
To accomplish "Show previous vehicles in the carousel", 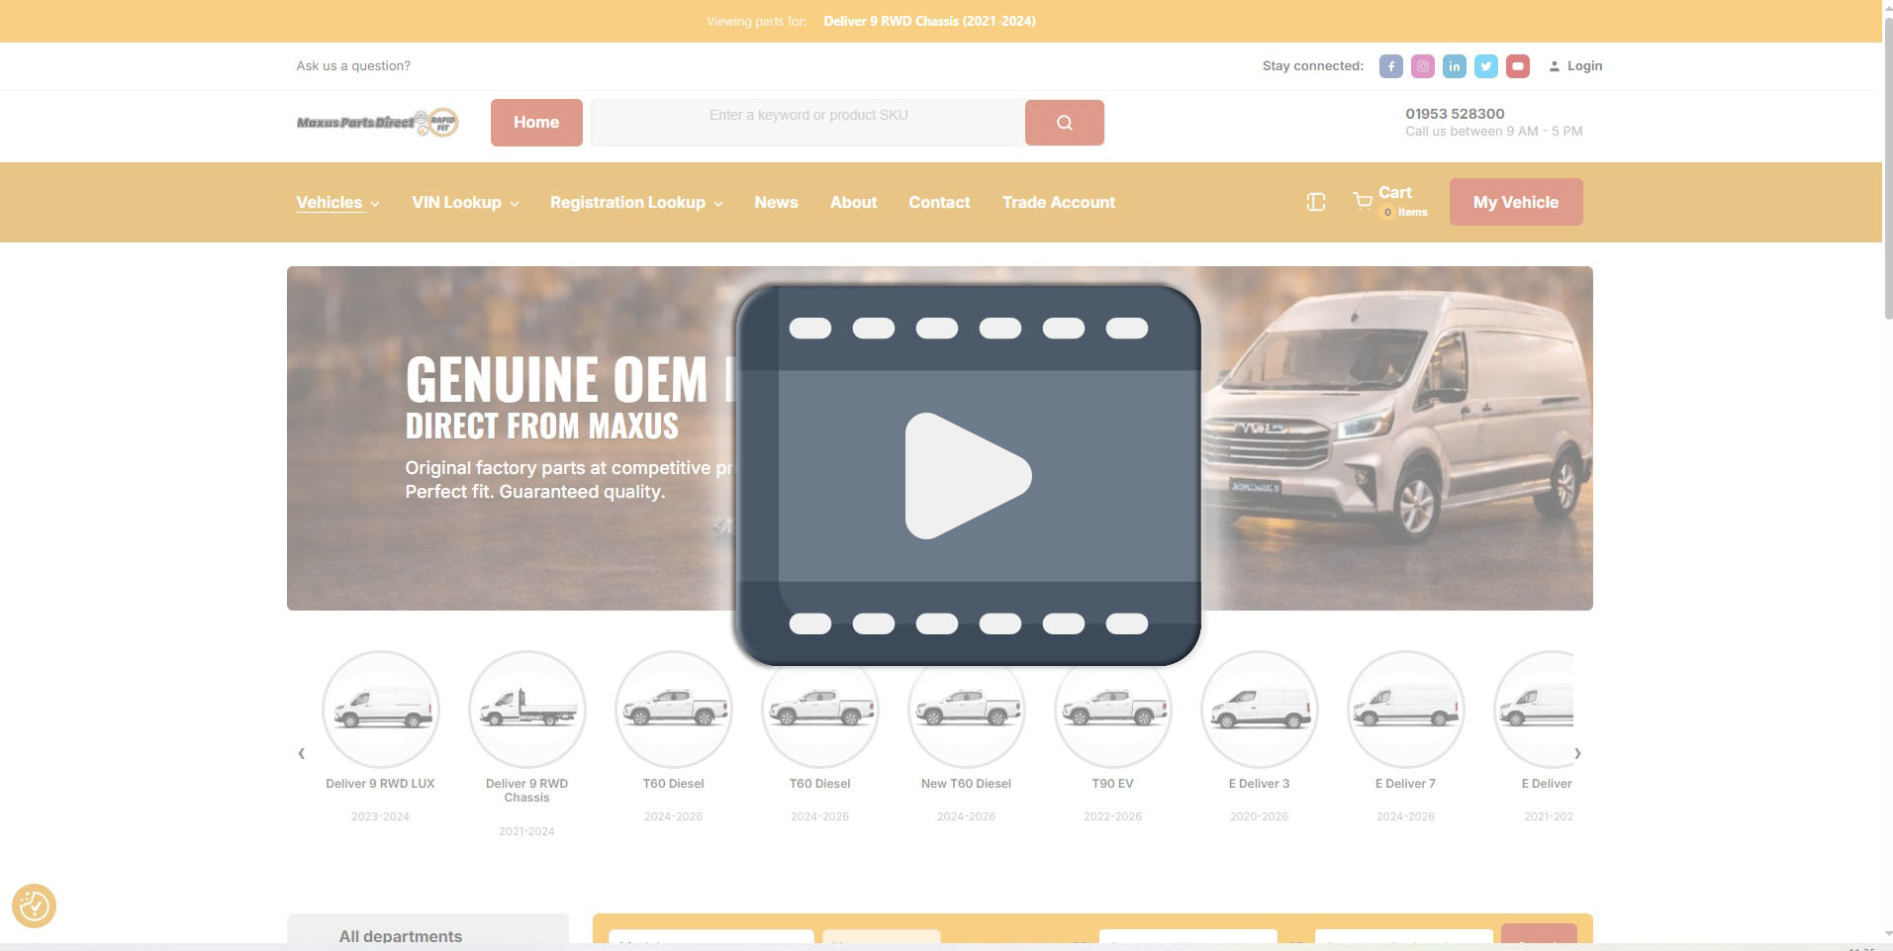I will [302, 753].
